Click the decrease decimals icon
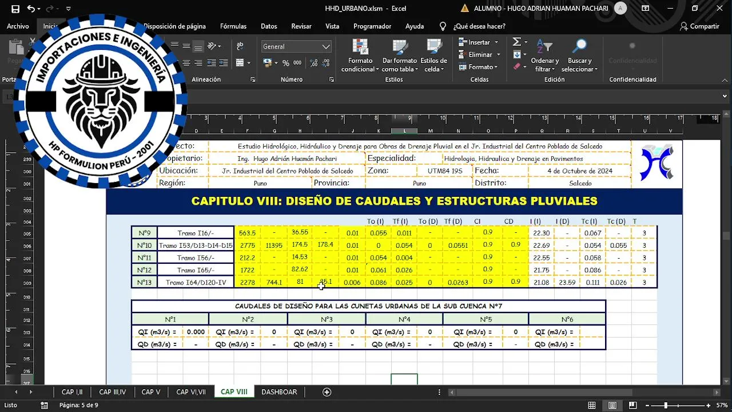 point(327,63)
